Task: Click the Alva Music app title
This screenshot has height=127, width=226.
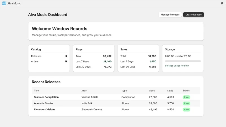Action: (x=14, y=3)
